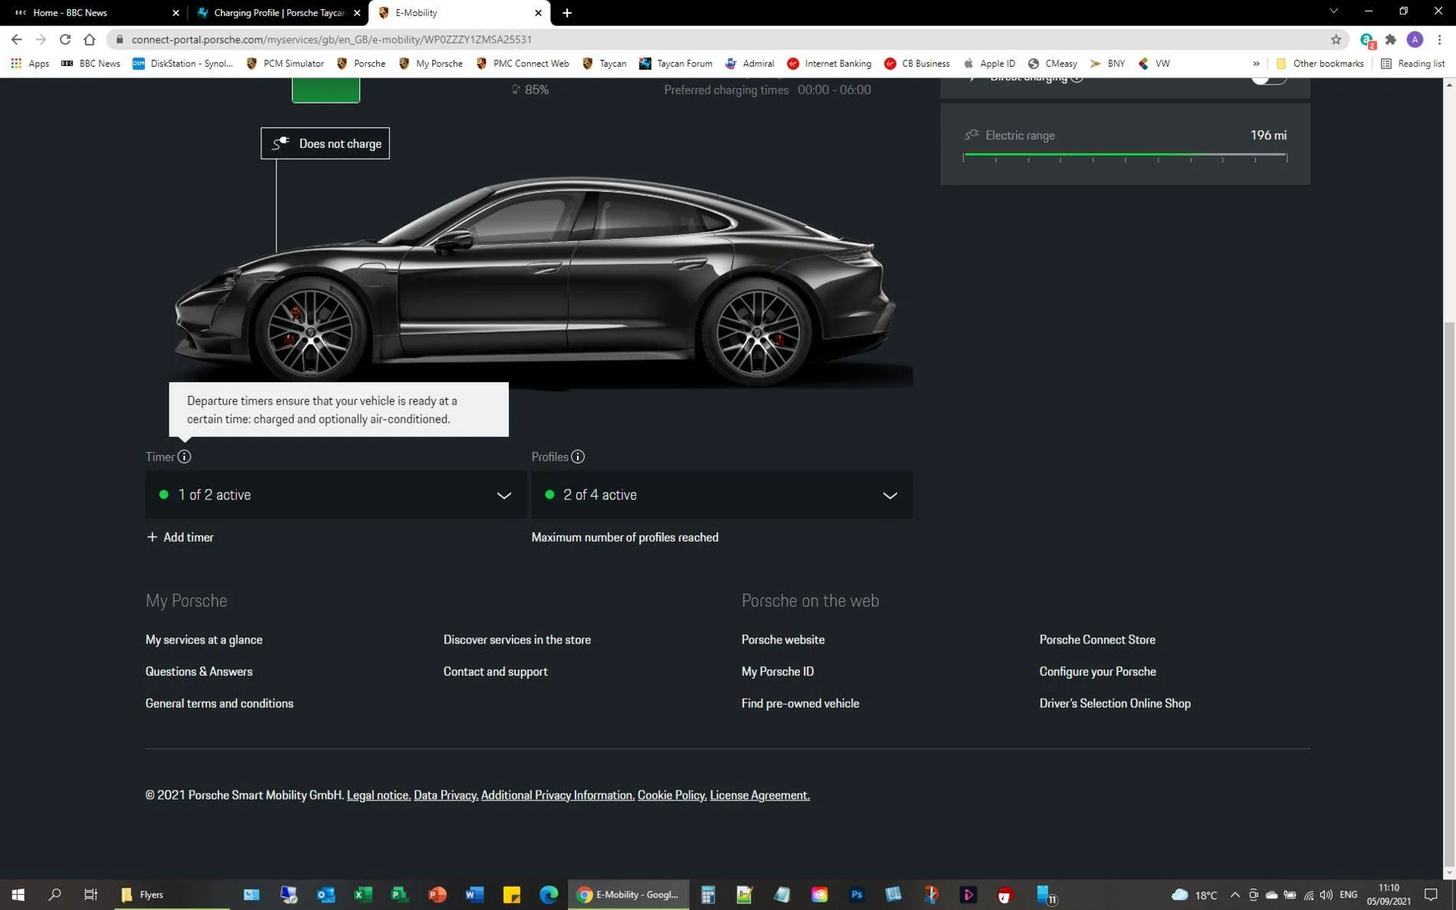
Task: Open Questions & Answers link
Action: pyautogui.click(x=199, y=672)
